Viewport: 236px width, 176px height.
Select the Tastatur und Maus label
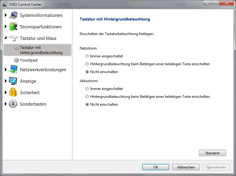(38, 38)
